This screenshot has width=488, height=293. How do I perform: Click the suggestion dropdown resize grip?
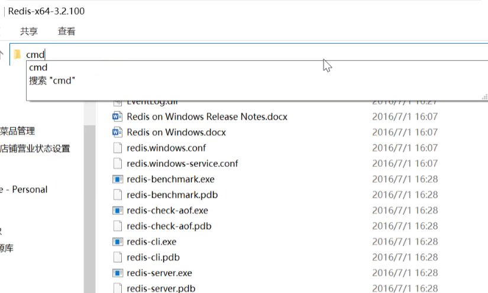484,97
